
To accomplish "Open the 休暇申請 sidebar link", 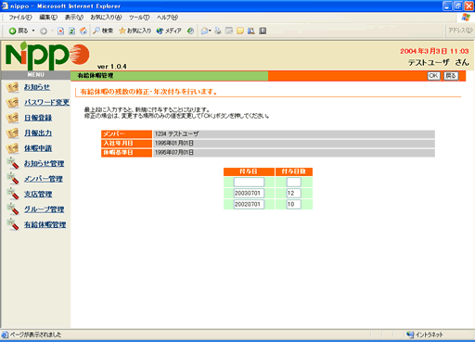I will click(x=38, y=148).
